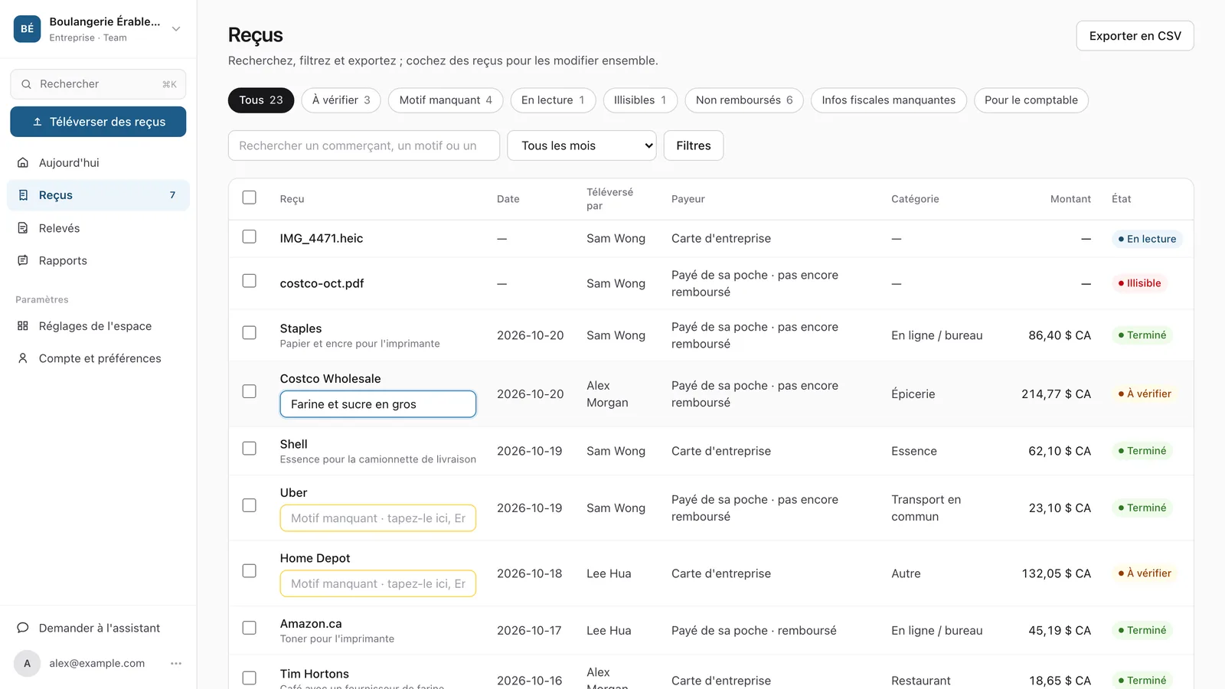The width and height of the screenshot is (1225, 689).
Task: Check the costco-oct.pdf row checkbox
Action: [250, 281]
